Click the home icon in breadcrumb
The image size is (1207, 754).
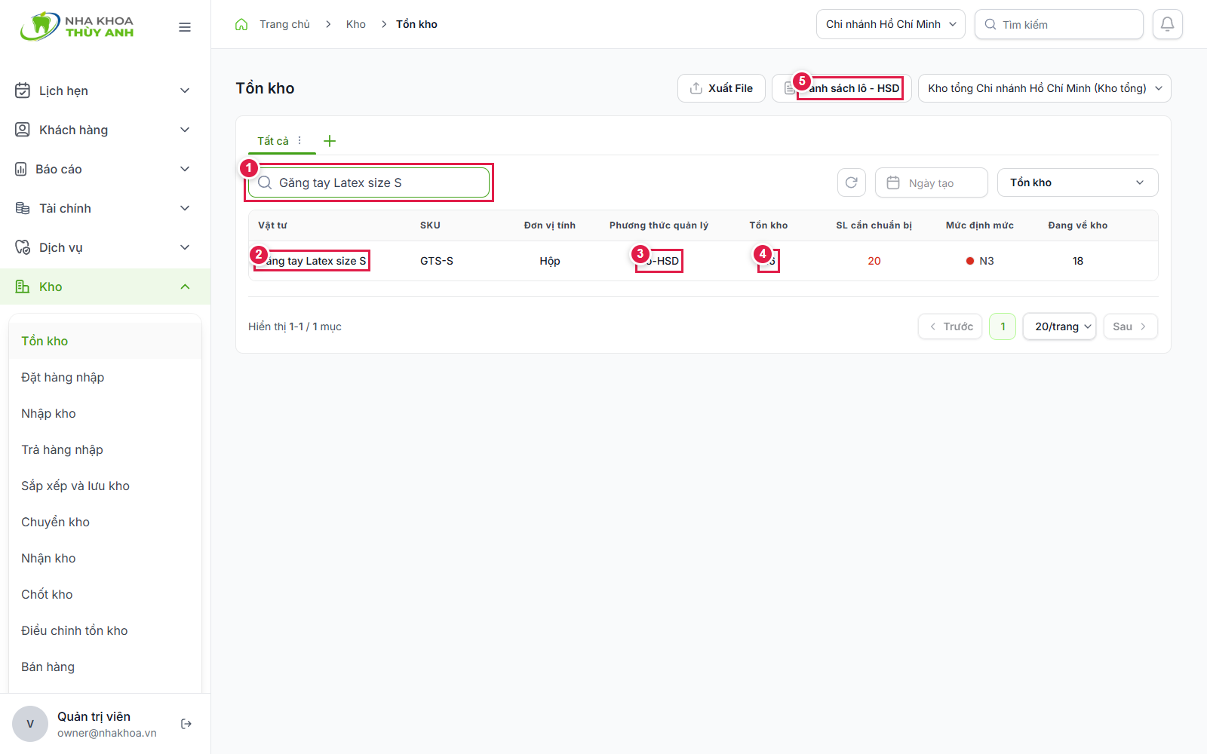pyautogui.click(x=241, y=24)
